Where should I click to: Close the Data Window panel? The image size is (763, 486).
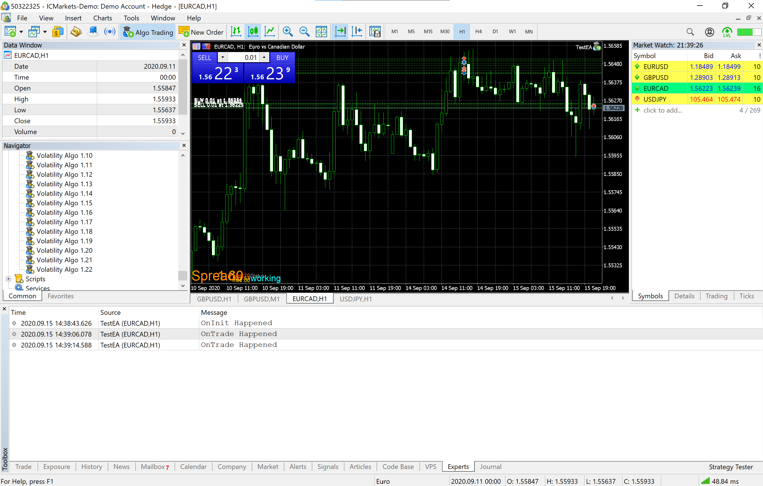184,45
